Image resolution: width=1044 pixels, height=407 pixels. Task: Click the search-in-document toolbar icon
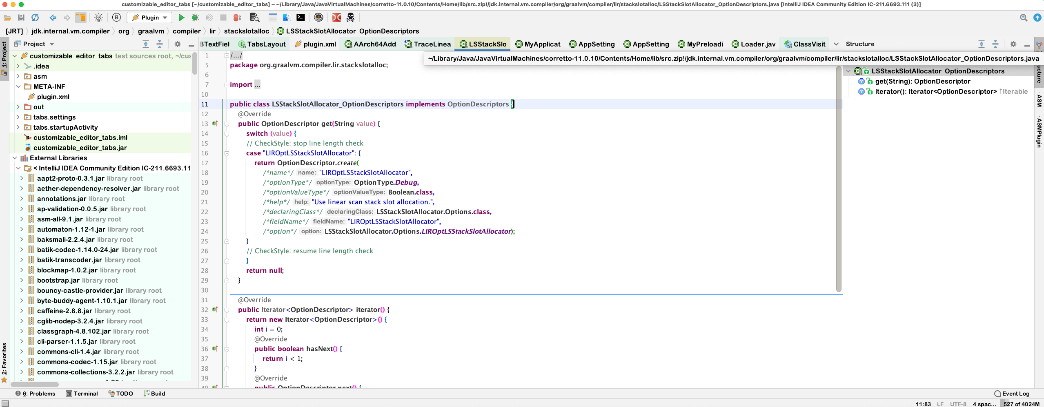(255, 18)
